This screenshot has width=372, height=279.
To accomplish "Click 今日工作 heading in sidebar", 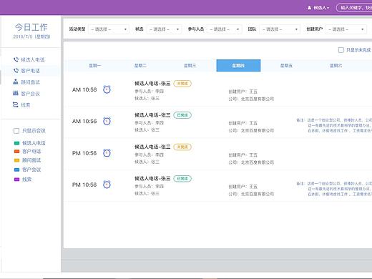I will tap(31, 27).
